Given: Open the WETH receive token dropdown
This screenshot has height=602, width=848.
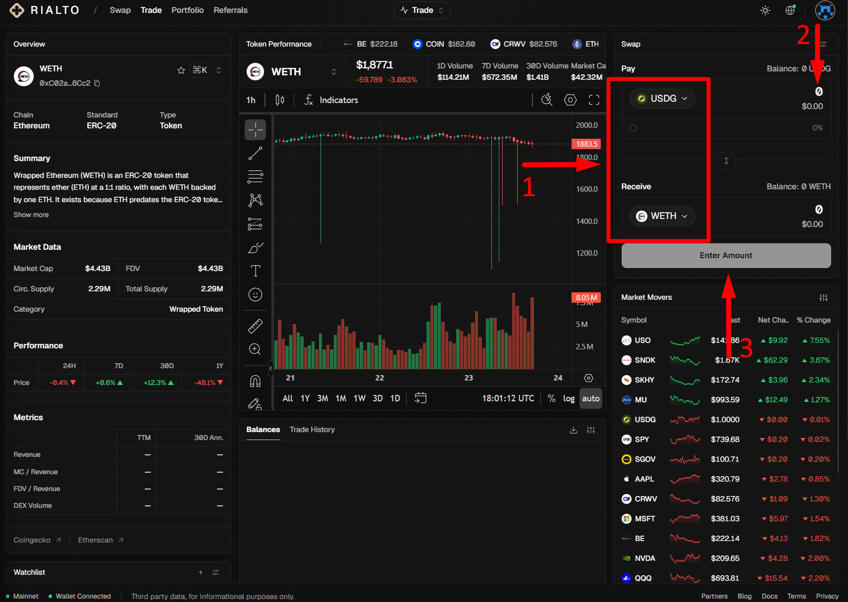Looking at the screenshot, I should tap(662, 216).
